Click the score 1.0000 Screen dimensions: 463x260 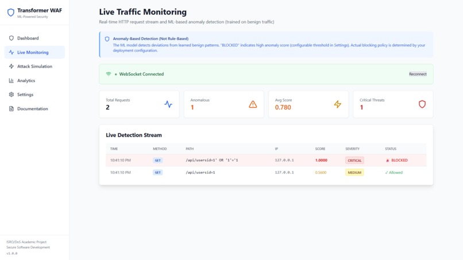click(x=321, y=160)
